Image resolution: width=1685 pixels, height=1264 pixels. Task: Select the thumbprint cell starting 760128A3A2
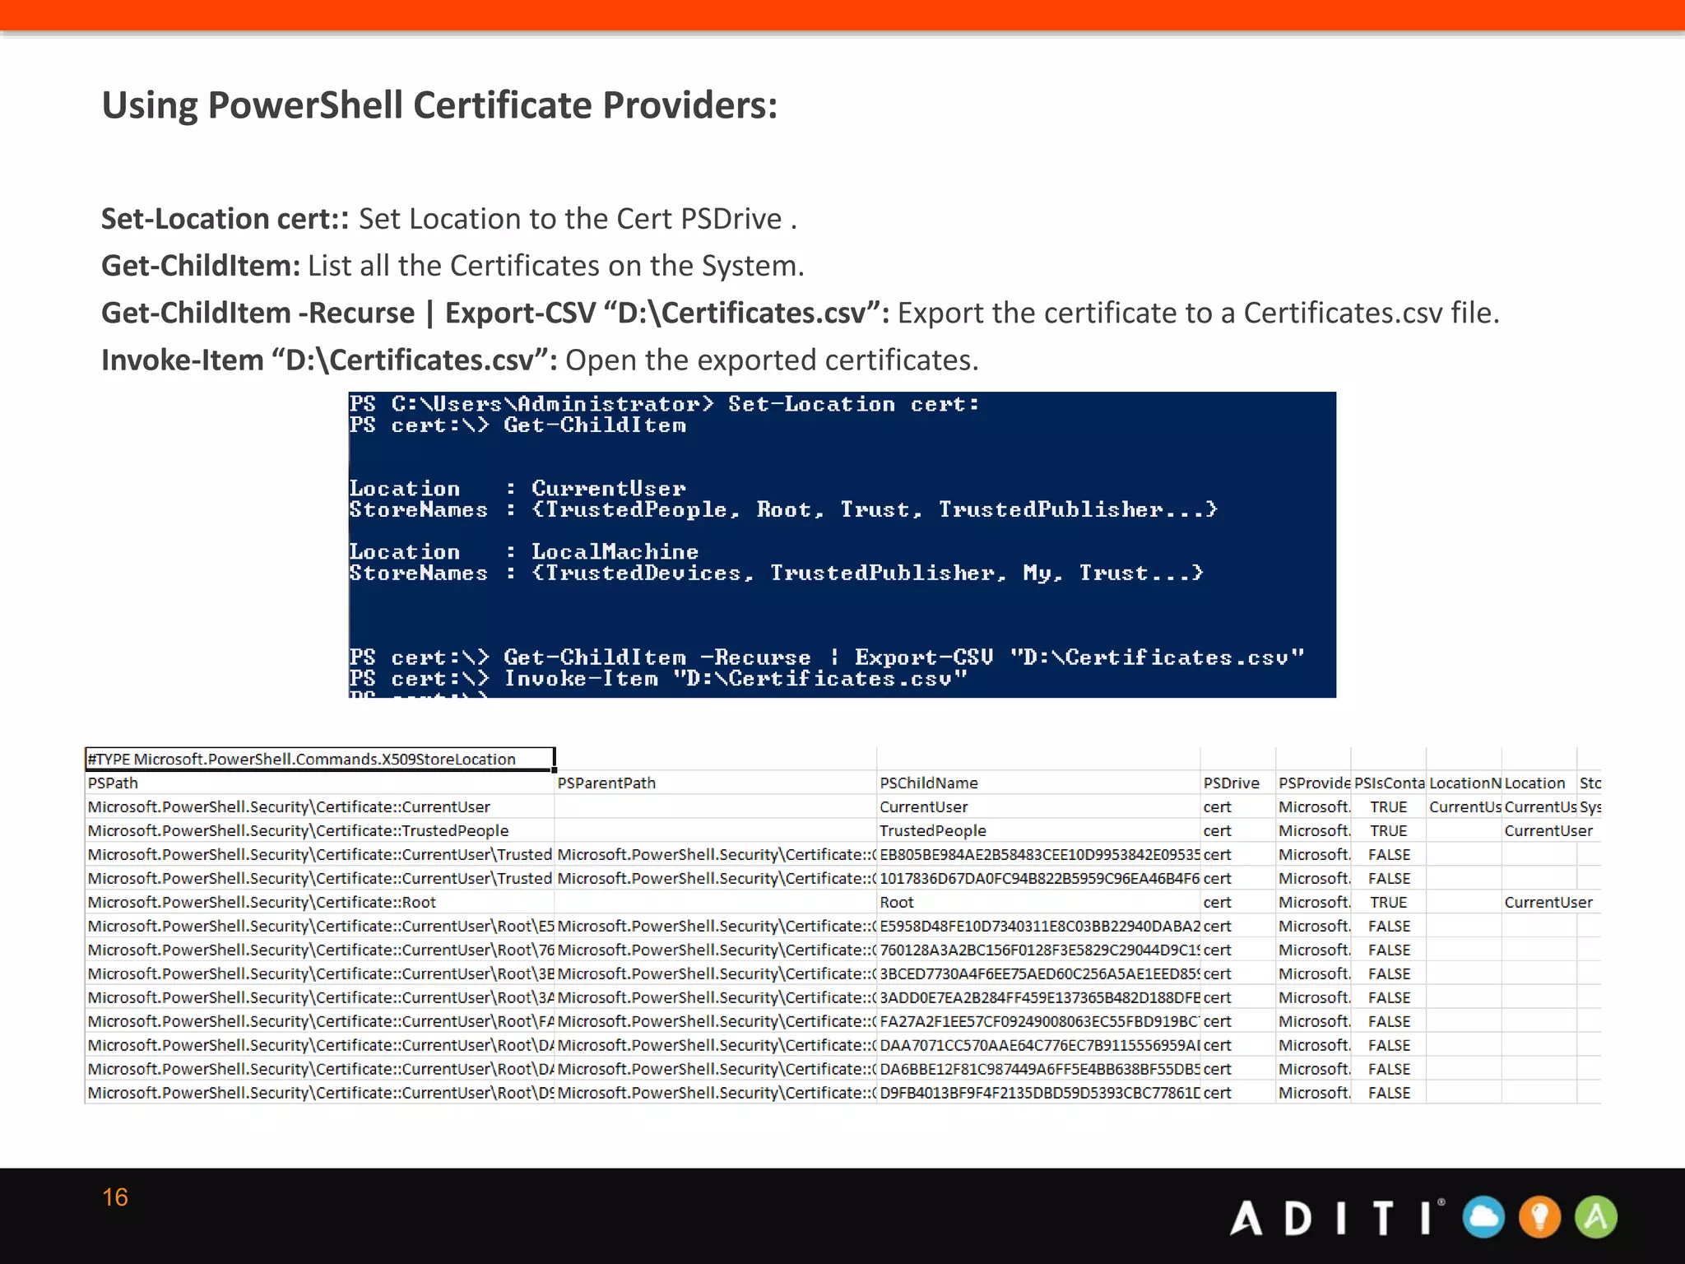pos(1038,950)
